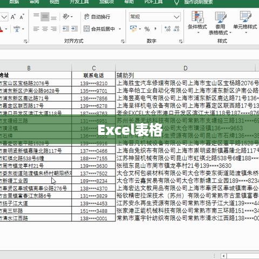Select the cell 139****6278

tap(93, 106)
